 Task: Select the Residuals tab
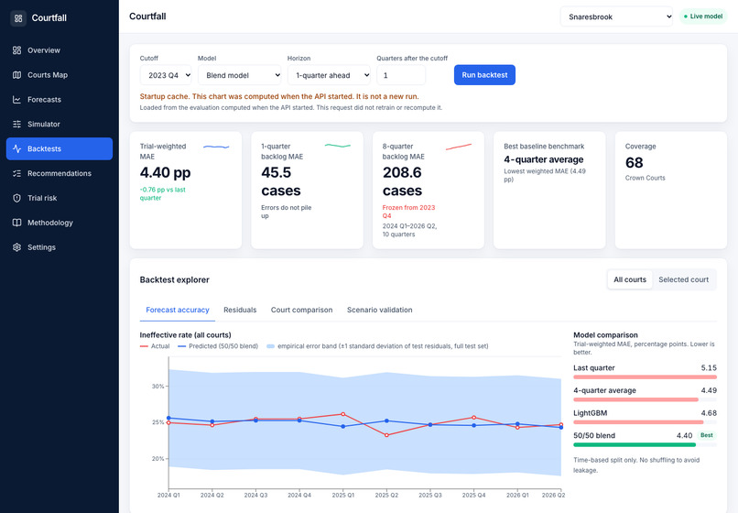tap(240, 310)
